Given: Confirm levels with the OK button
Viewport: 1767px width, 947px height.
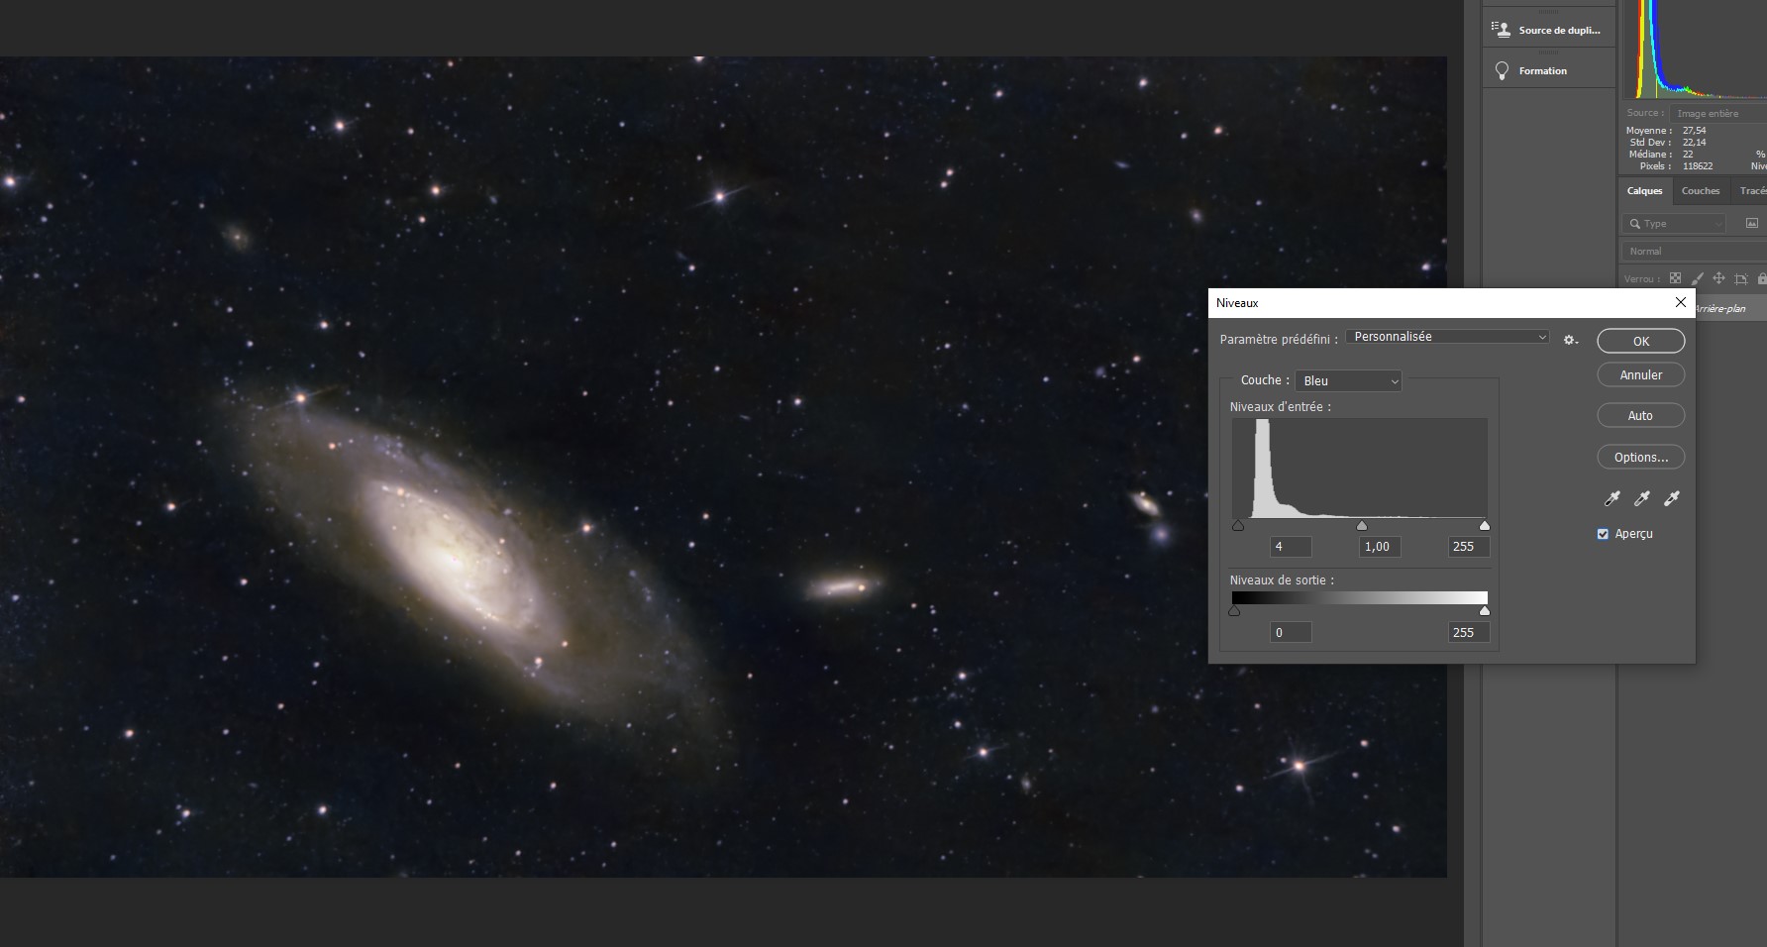Looking at the screenshot, I should (1640, 341).
